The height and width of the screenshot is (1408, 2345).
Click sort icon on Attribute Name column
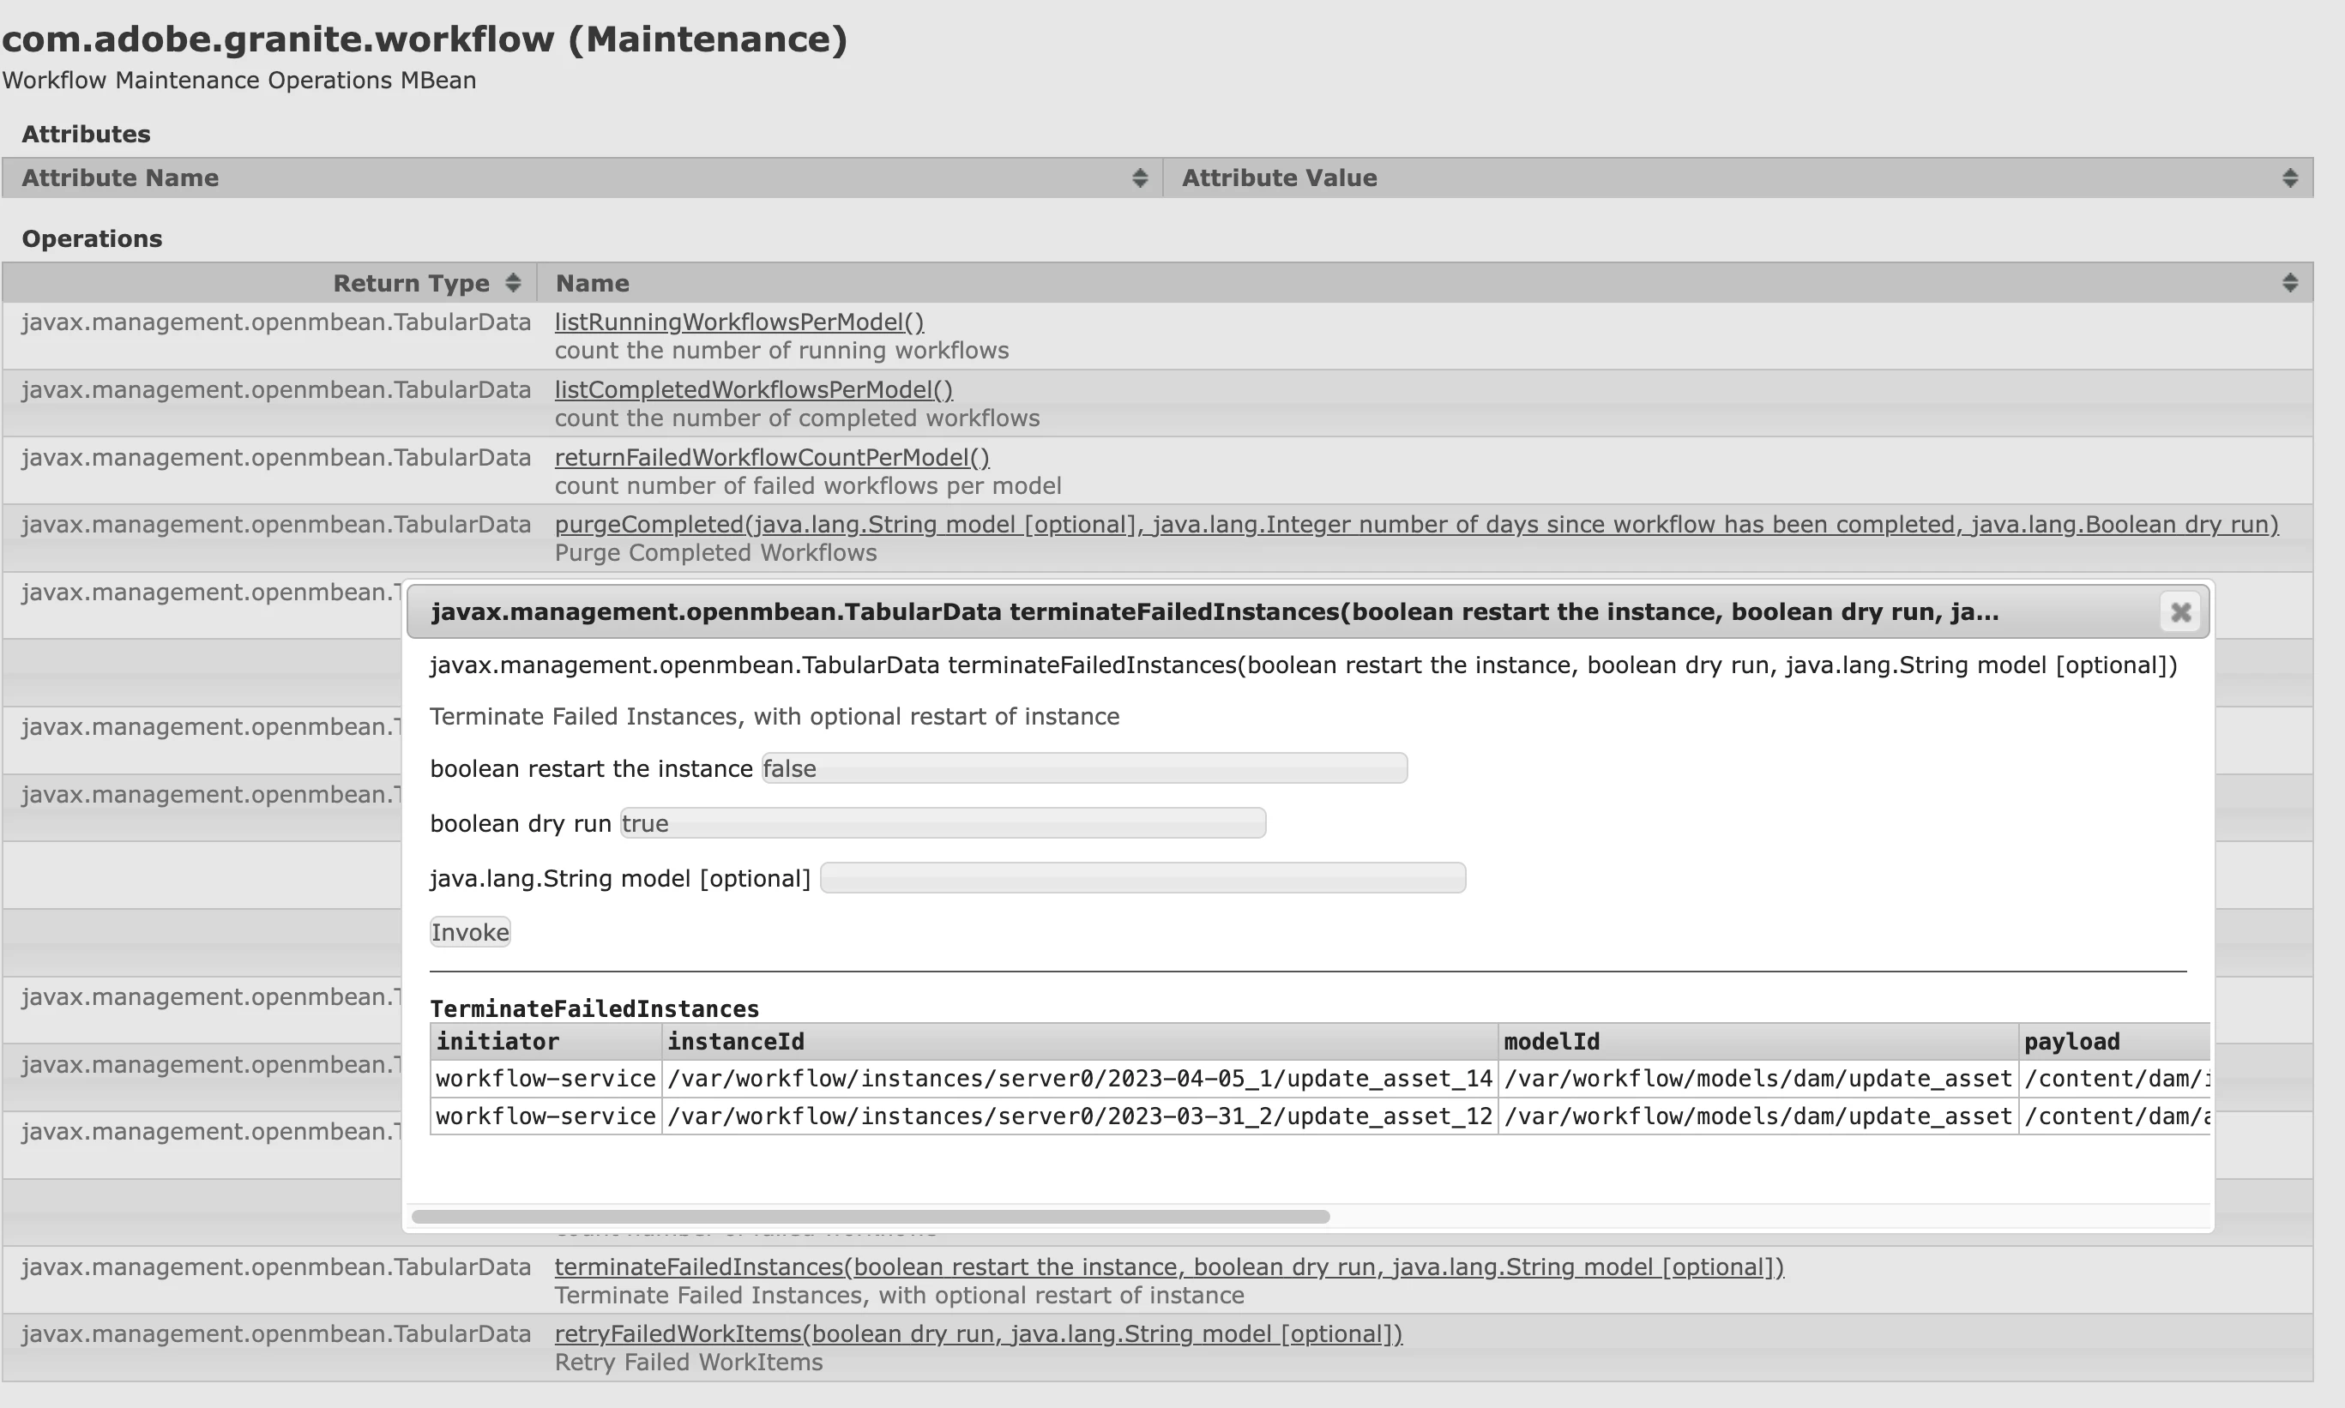coord(1140,178)
